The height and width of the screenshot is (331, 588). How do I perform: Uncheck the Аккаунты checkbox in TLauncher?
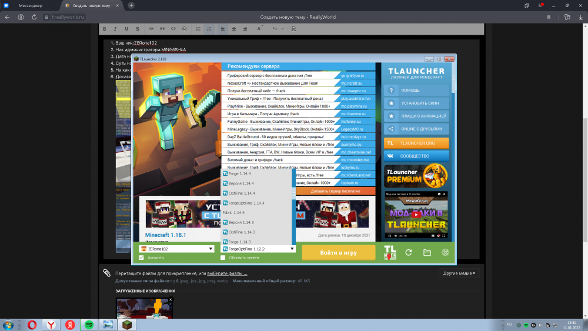pos(141,258)
